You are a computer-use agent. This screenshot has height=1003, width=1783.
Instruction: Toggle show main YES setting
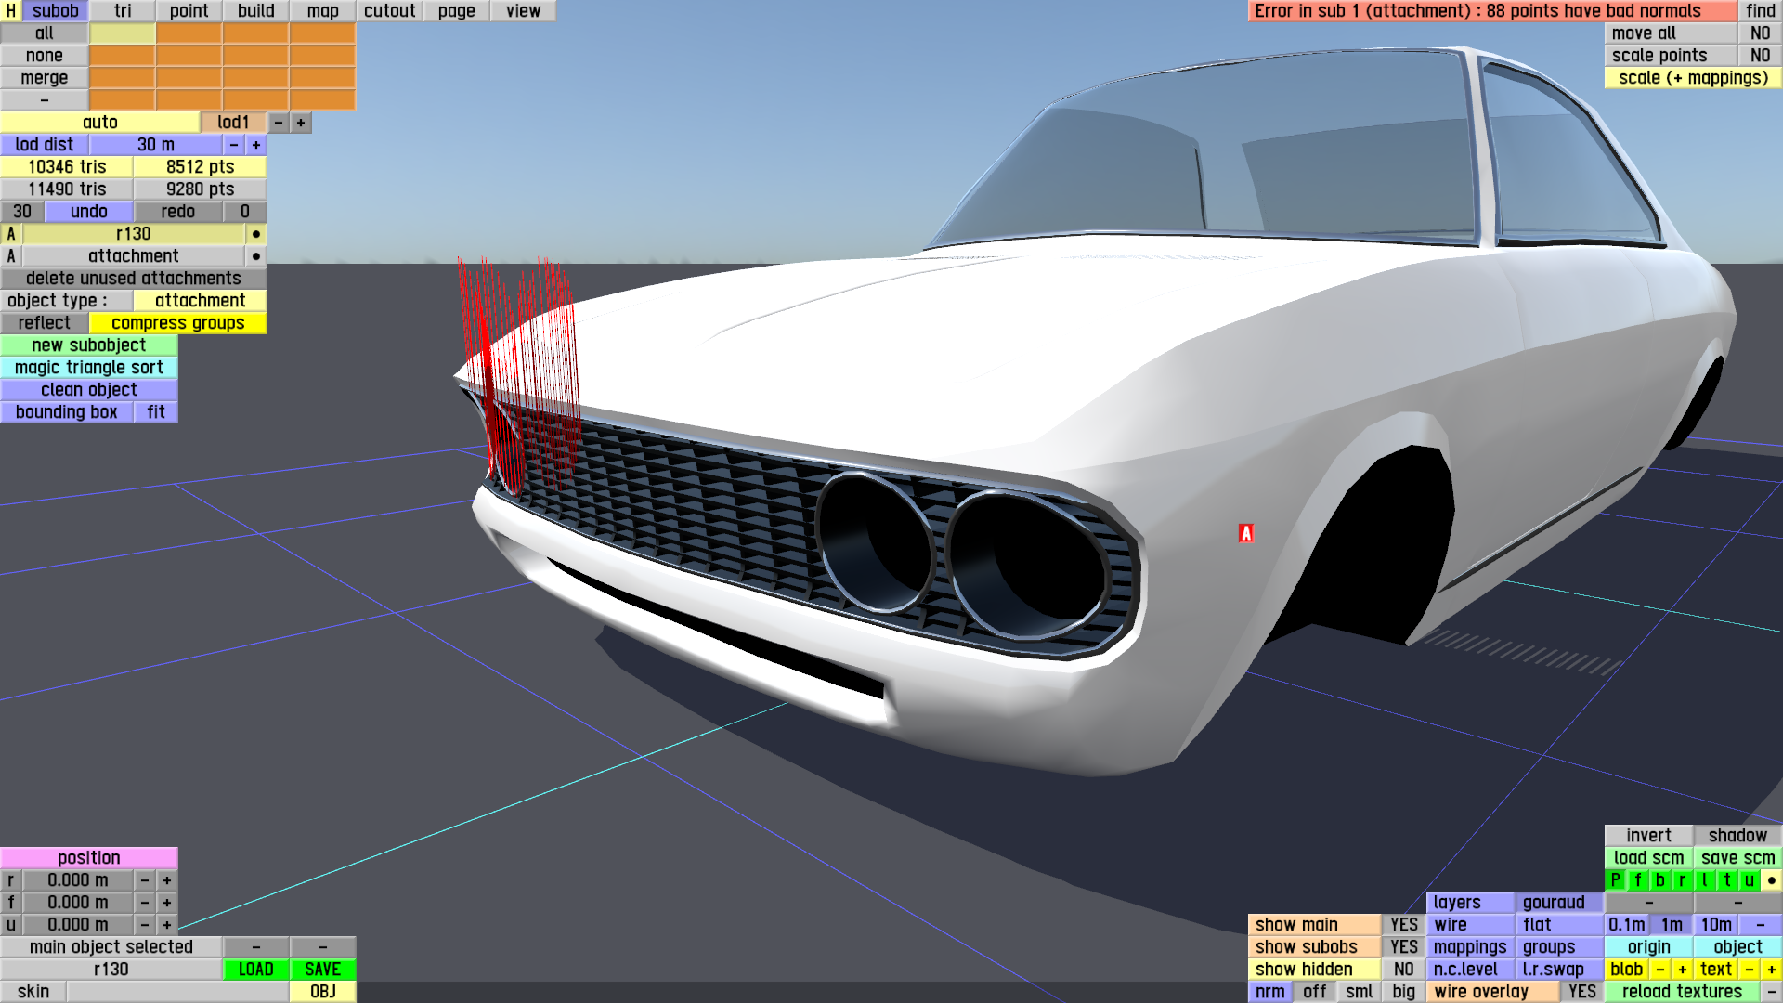tap(1403, 925)
